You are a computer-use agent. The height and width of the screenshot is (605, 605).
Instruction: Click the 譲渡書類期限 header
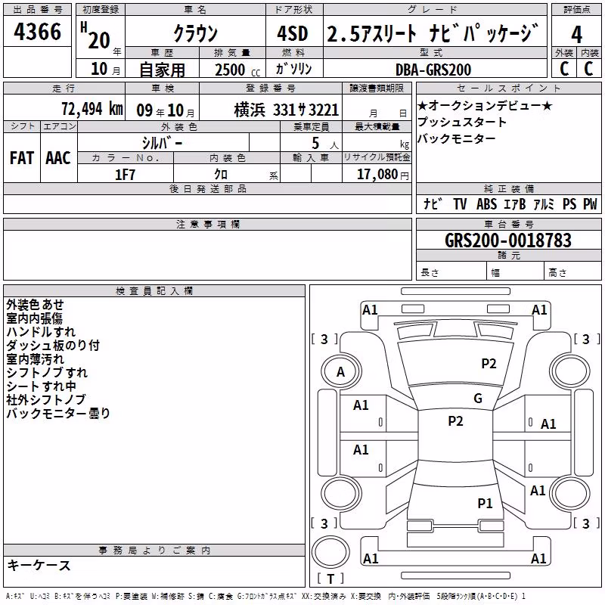click(377, 88)
